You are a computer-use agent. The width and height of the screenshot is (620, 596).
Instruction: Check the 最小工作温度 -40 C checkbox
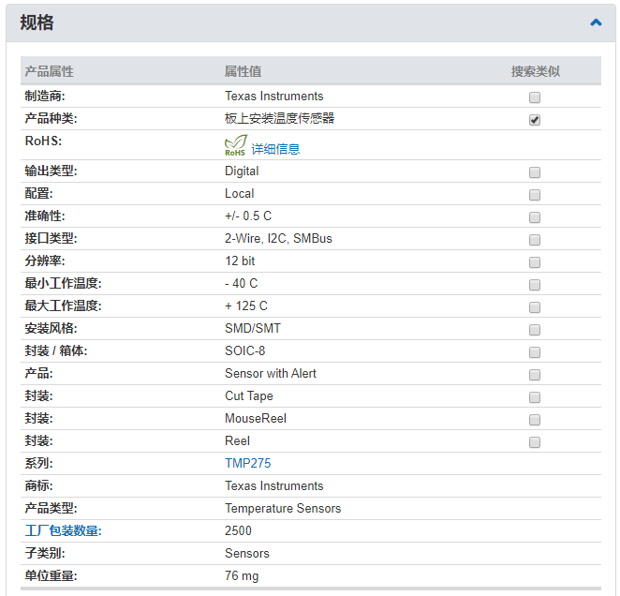point(535,285)
